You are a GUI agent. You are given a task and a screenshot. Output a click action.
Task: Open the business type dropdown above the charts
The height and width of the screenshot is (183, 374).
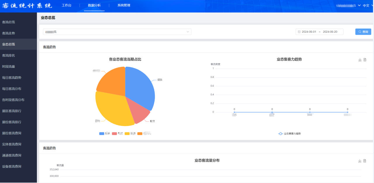tap(117, 32)
